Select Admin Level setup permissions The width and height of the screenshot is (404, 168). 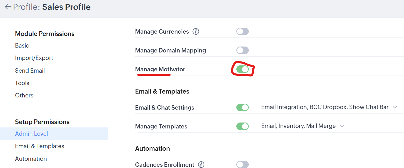54,134
